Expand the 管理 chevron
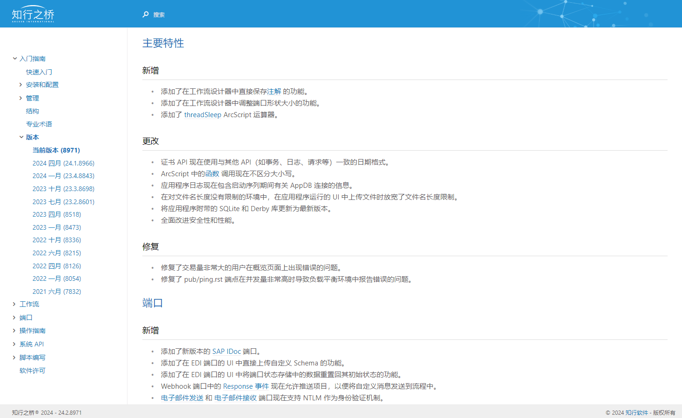The height and width of the screenshot is (418, 682). 21,98
